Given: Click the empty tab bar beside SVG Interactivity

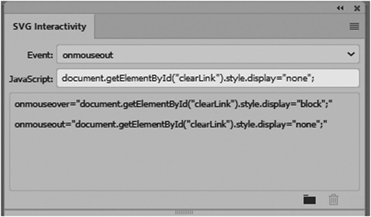Looking at the screenshot, I should coord(217,27).
